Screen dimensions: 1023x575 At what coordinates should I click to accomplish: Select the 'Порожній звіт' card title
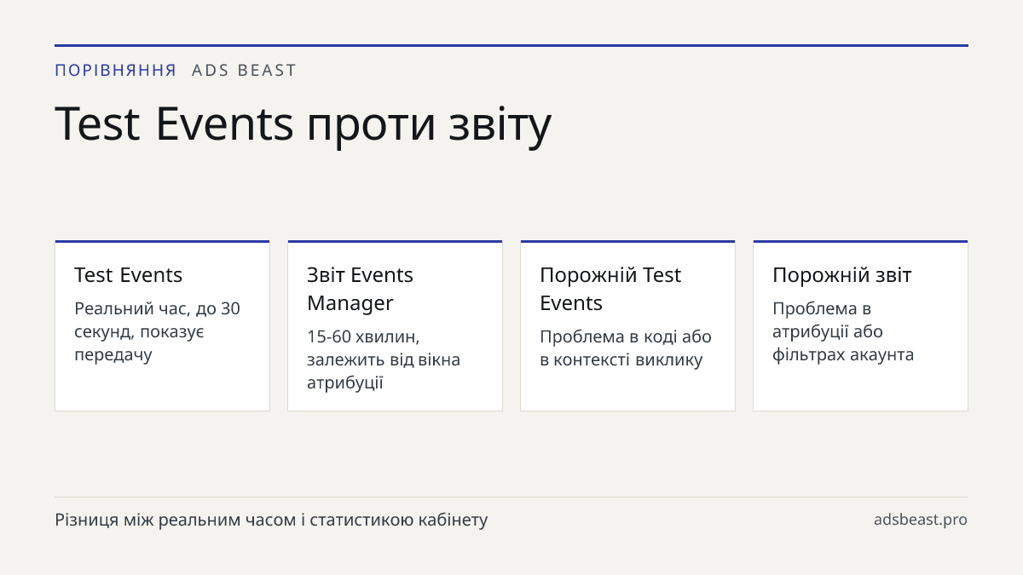coord(842,275)
